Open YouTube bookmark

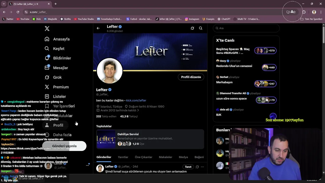[x=23, y=19]
